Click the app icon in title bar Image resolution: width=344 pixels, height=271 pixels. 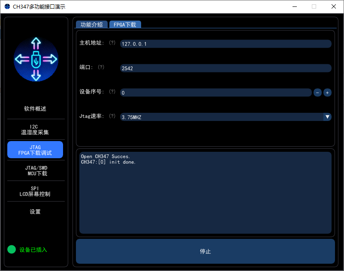[x=7, y=6]
